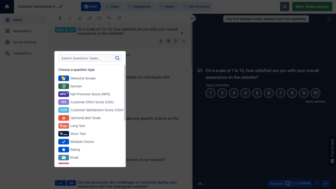Click the Underline formatting icon
Viewport: 336px width, 189px height.
79,18
